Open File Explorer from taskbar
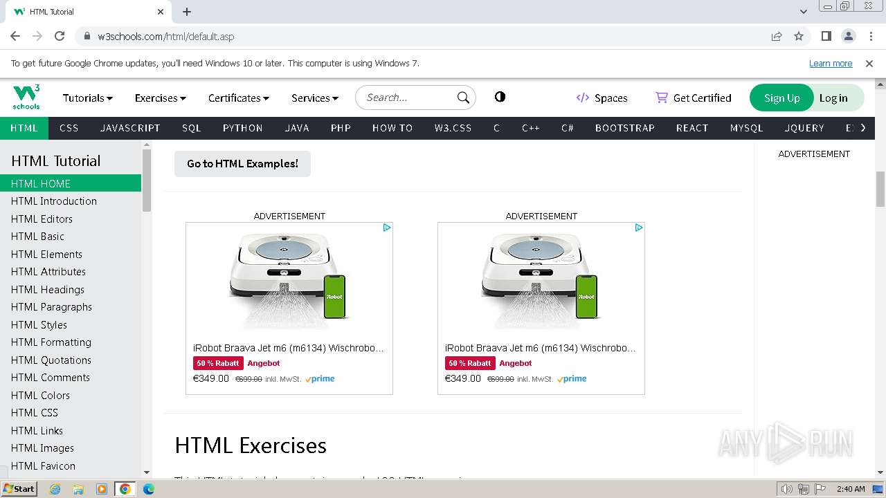The height and width of the screenshot is (498, 886). pos(78,489)
